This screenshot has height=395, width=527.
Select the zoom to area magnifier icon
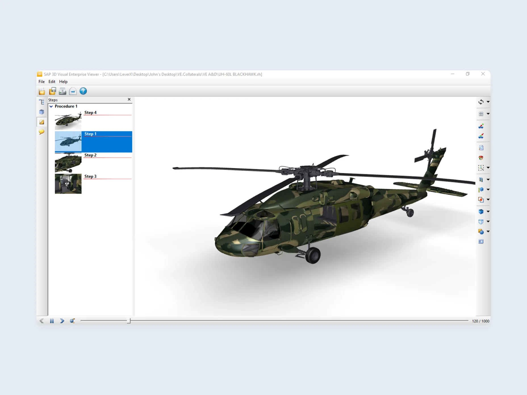click(x=481, y=168)
